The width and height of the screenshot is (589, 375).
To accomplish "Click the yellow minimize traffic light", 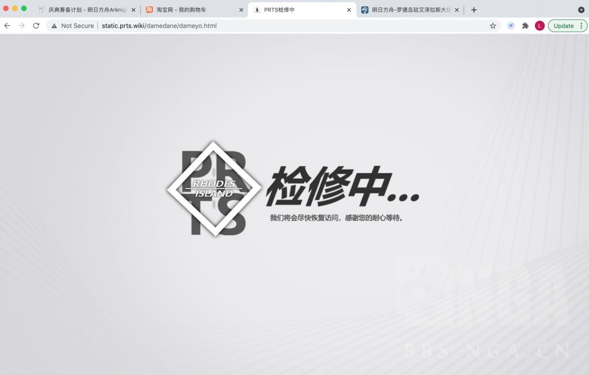I will coord(14,9).
